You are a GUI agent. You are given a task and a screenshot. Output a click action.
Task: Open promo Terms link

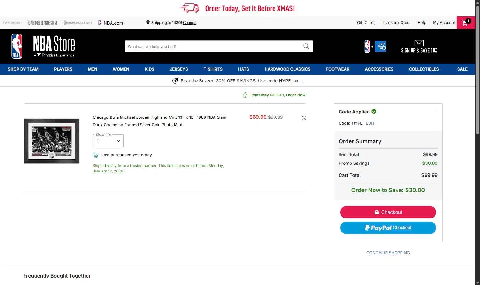tap(298, 81)
